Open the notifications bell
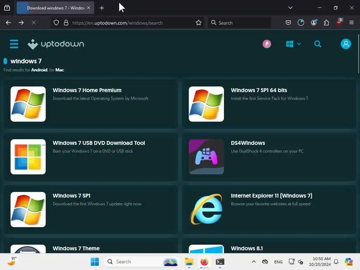The height and width of the screenshot is (270, 360). [x=336, y=262]
